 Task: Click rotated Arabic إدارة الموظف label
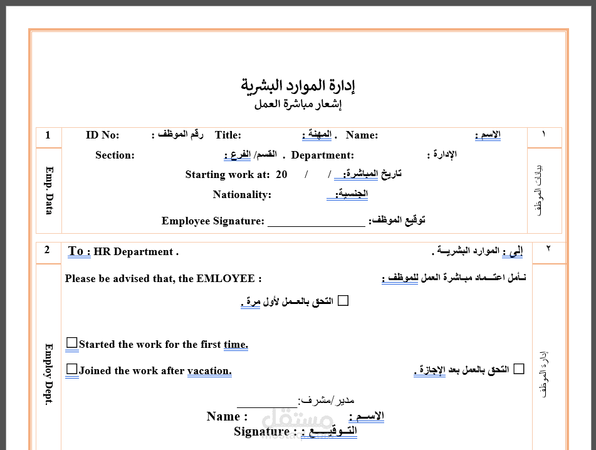click(544, 374)
